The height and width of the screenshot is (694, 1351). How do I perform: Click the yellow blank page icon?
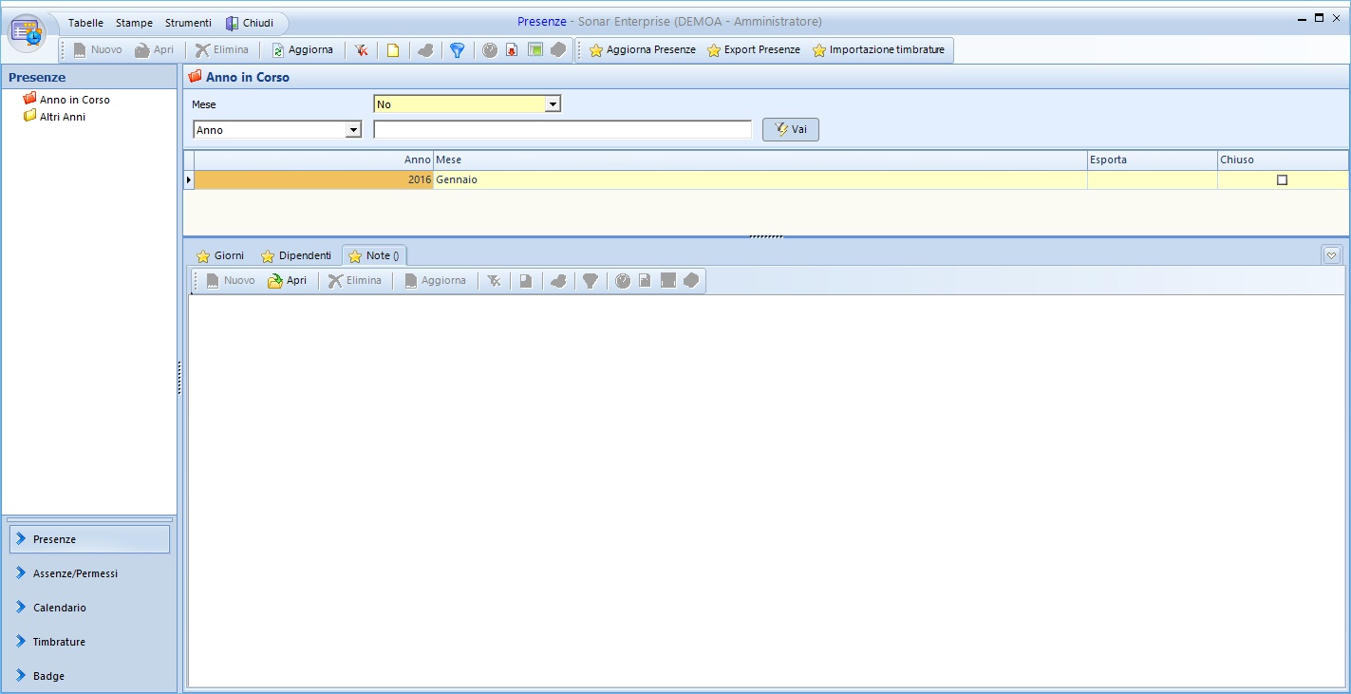393,50
